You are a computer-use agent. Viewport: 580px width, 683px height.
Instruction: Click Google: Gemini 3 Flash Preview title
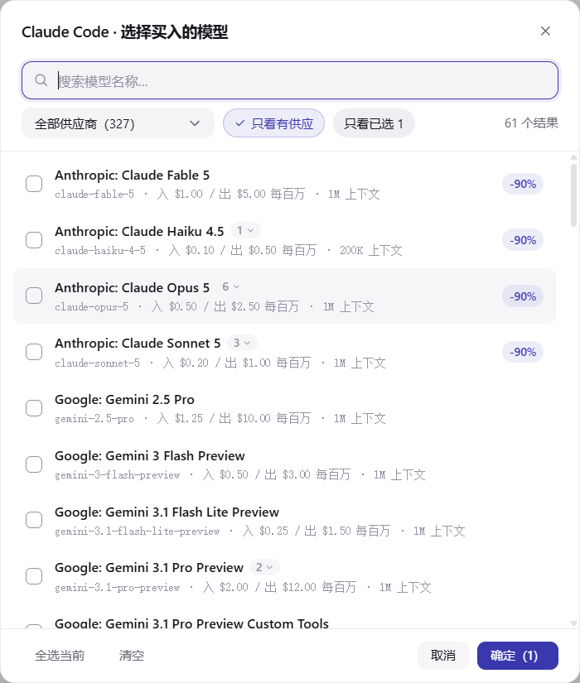pos(150,455)
